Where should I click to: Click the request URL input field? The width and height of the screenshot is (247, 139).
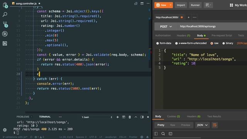coord(212,27)
